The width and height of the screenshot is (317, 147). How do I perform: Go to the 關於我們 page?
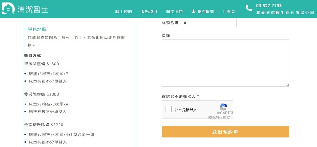coord(174,11)
